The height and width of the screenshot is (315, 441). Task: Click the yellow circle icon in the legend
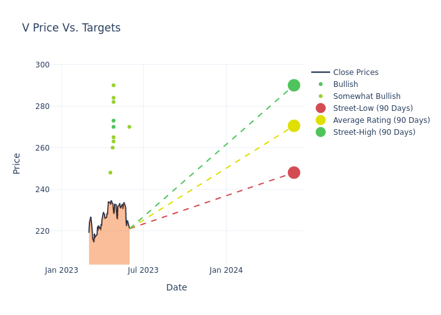[321, 120]
